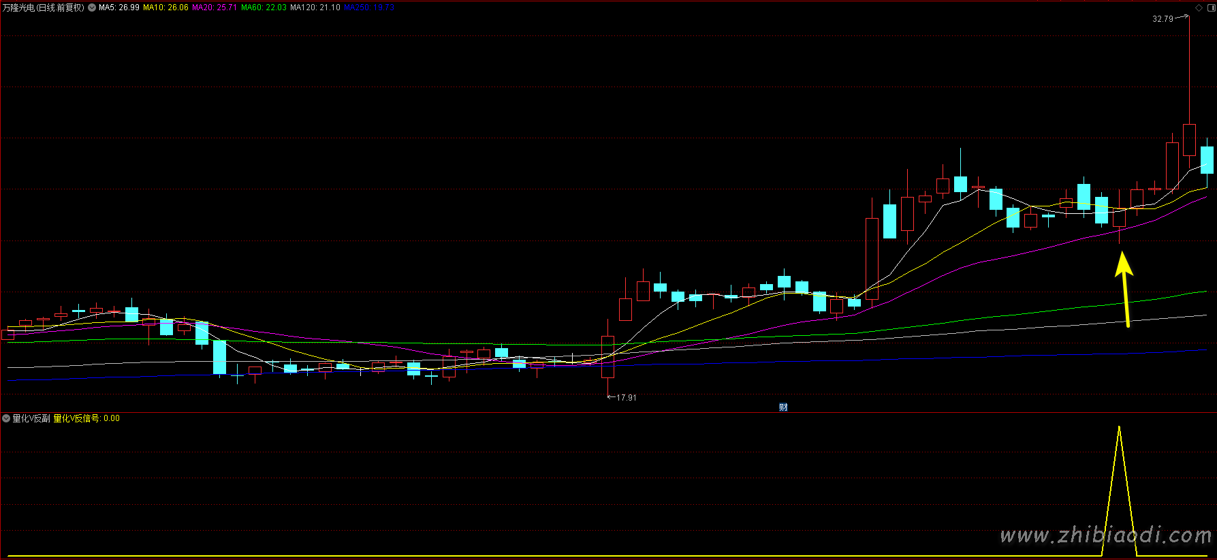
Task: Click the www.zhibiaodi.com watermark
Action: tap(1106, 536)
